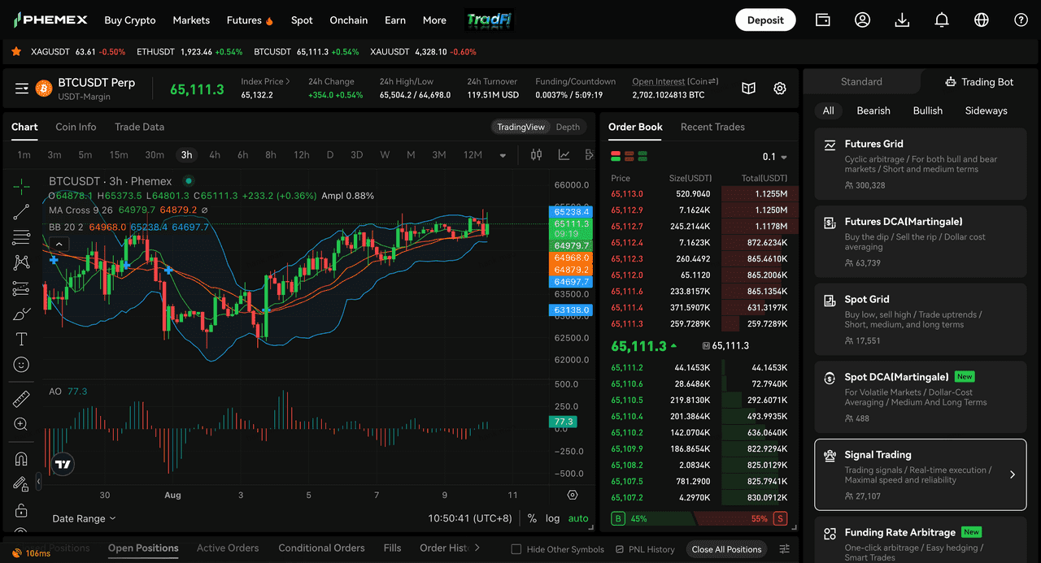The width and height of the screenshot is (1041, 563).
Task: Click the download app icon
Action: 902,19
